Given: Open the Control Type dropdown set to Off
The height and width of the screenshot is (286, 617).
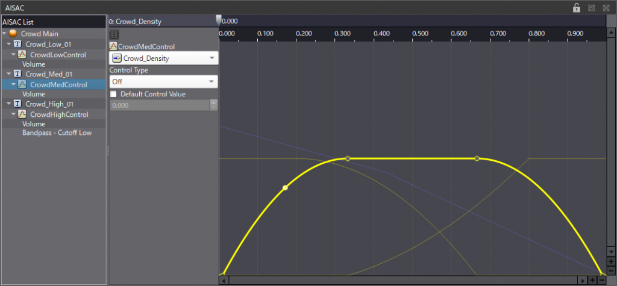Looking at the screenshot, I should pyautogui.click(x=163, y=81).
